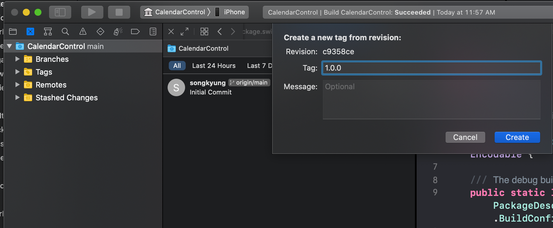Expand the Remotes folder
The image size is (553, 228).
coord(17,85)
